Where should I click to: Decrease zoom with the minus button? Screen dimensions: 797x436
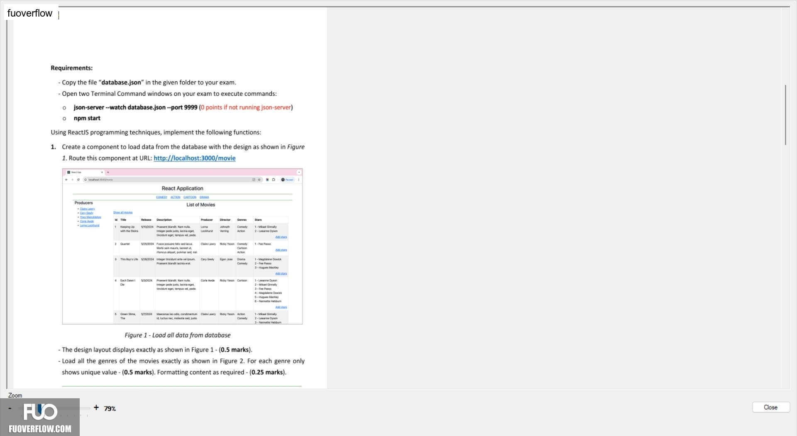10,408
